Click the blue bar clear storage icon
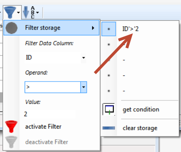 point(109,128)
